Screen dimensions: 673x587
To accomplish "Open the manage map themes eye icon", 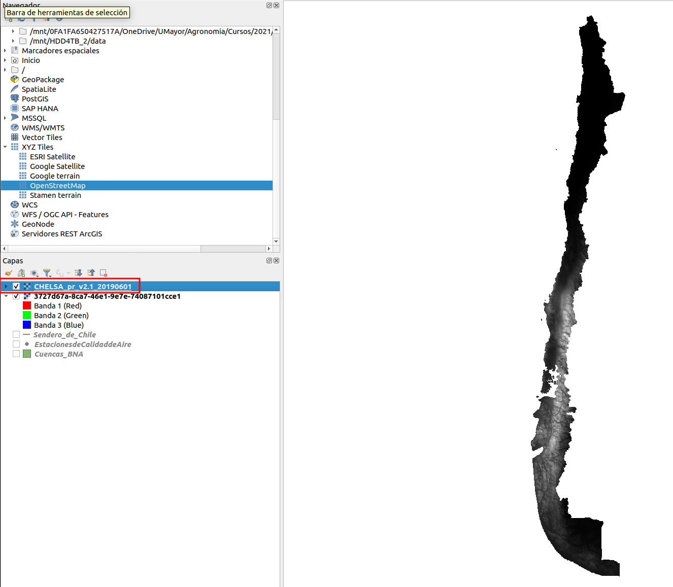I will (34, 273).
